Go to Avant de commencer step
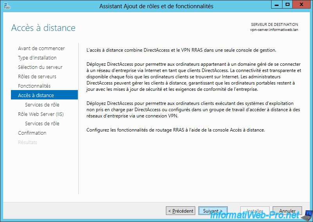This screenshot has height=222, width=313. (x=41, y=49)
